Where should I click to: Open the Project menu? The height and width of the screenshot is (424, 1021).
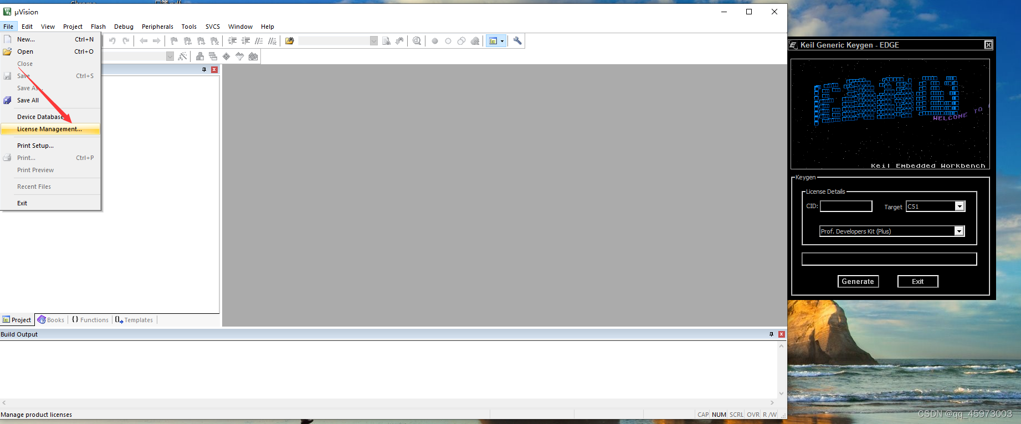click(73, 27)
